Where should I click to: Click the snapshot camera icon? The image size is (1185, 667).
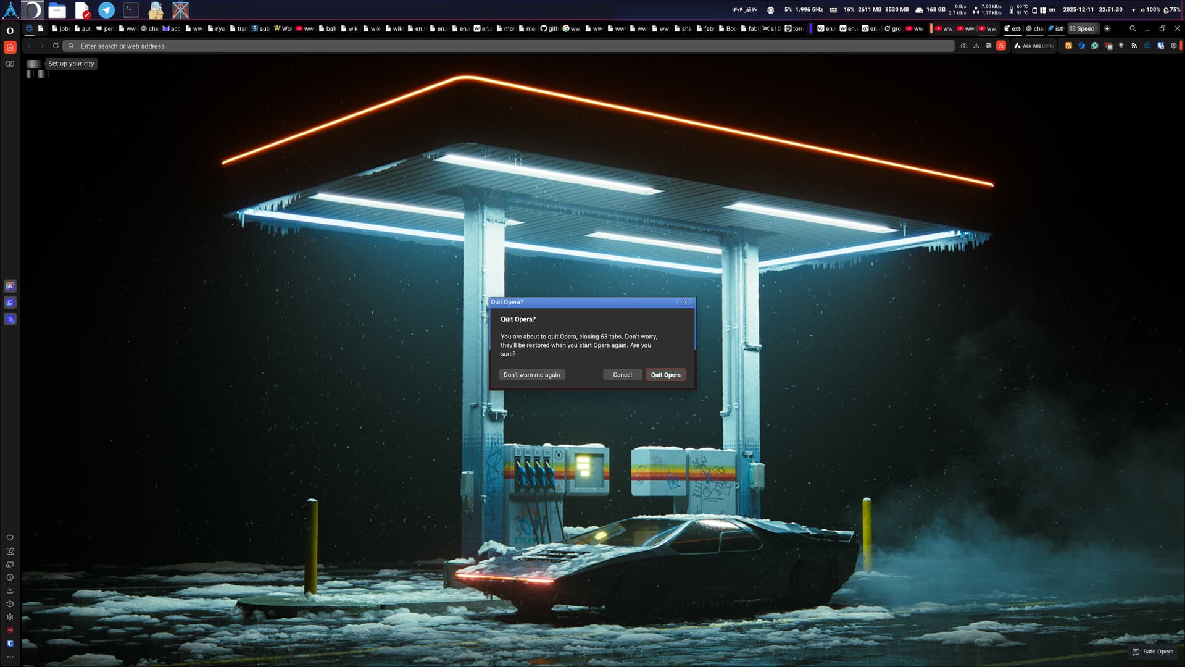pyautogui.click(x=964, y=46)
